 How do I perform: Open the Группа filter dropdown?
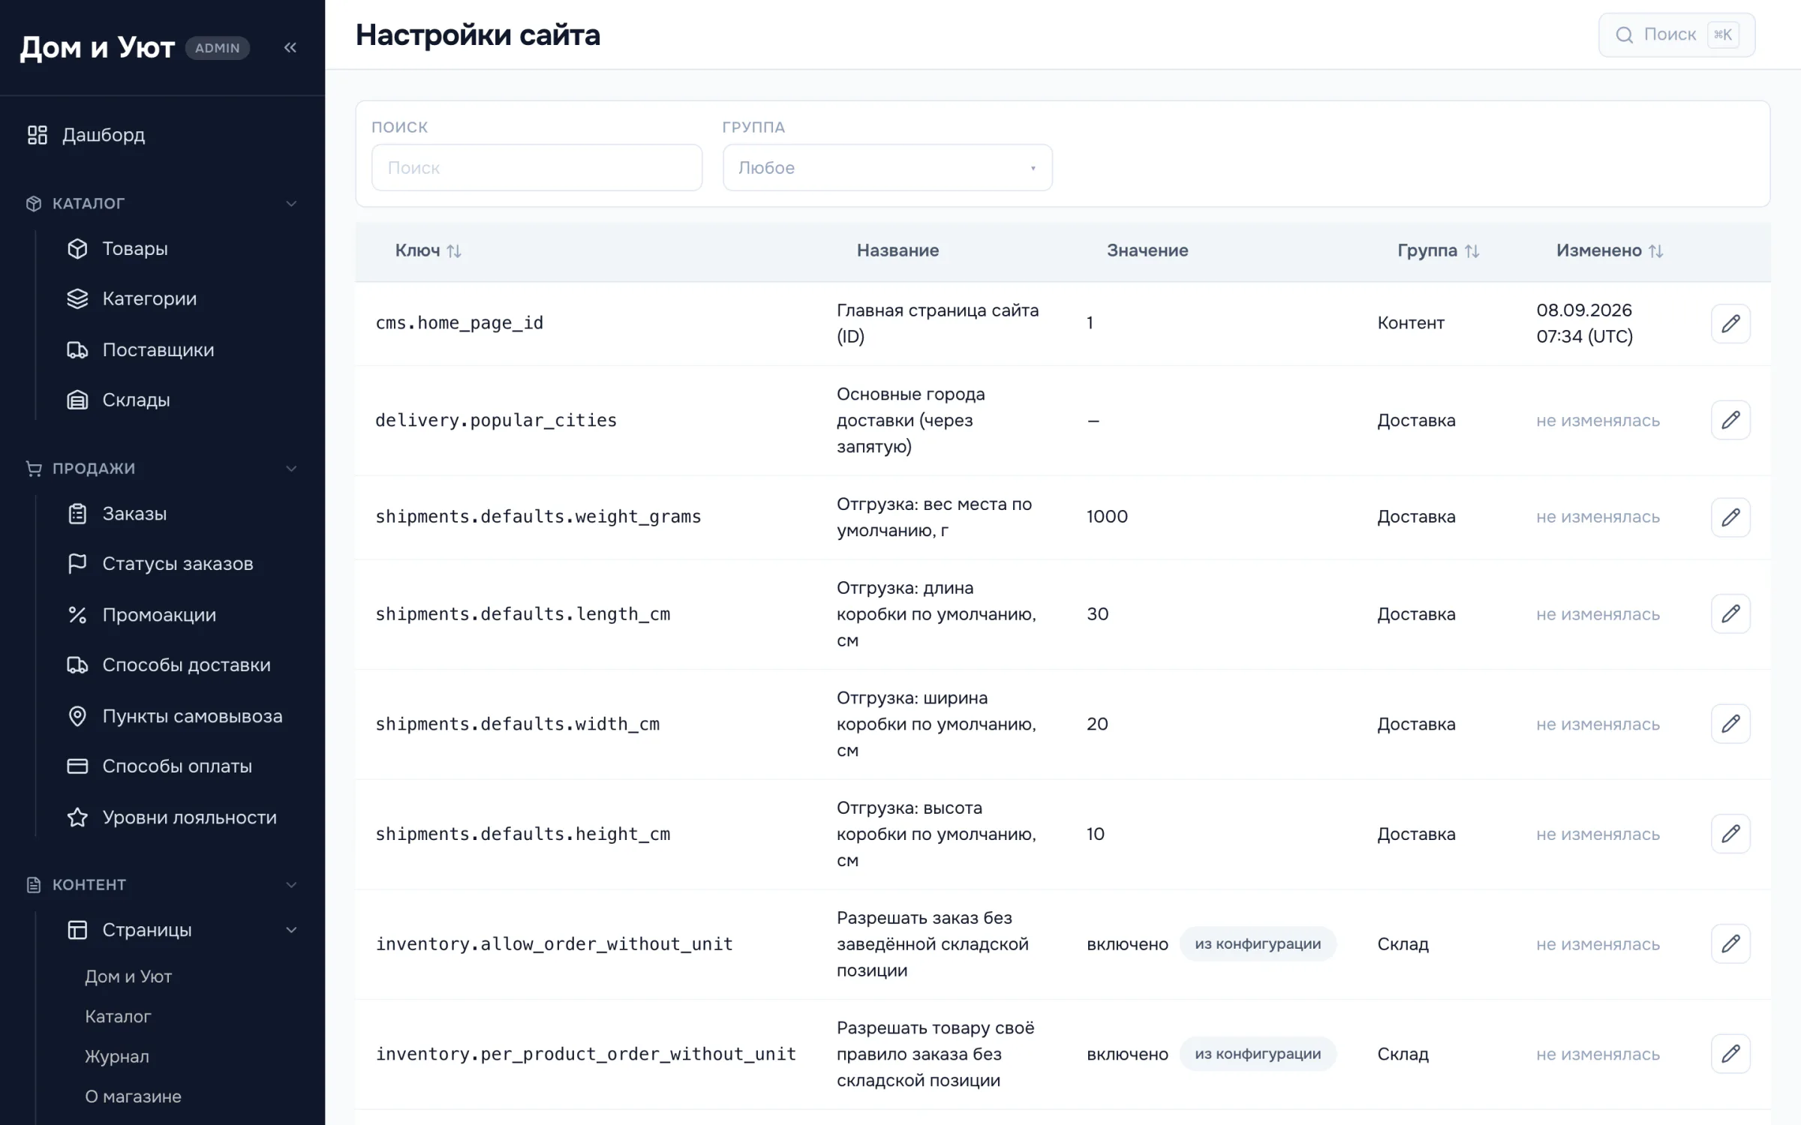[887, 167]
